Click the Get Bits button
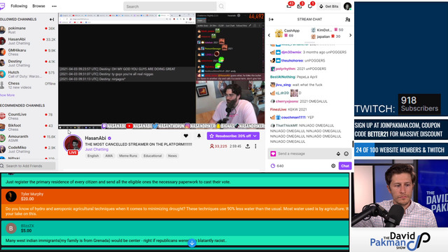The image size is (448, 252). tap(329, 6)
